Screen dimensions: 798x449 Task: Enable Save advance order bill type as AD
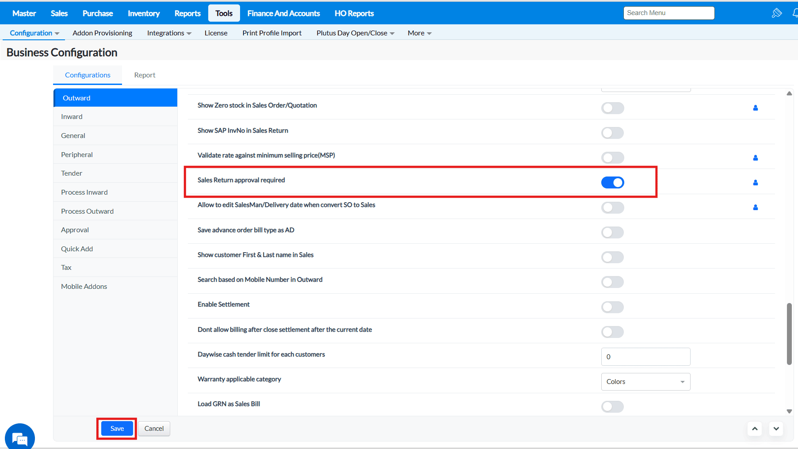pyautogui.click(x=612, y=232)
